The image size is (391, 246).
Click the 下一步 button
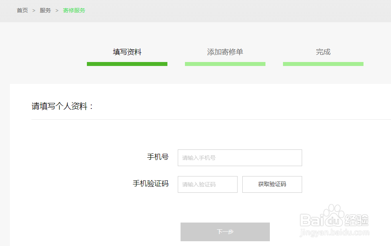[225, 232]
